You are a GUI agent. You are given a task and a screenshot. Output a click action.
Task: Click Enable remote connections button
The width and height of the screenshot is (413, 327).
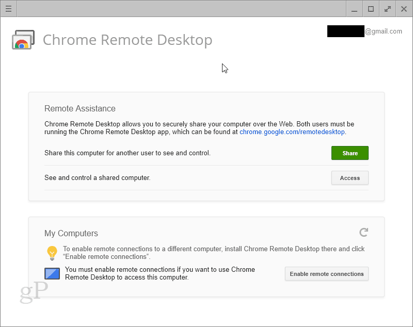(x=327, y=274)
